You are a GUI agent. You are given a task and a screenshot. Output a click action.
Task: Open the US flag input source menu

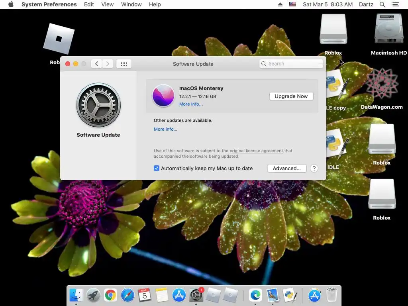click(x=292, y=4)
